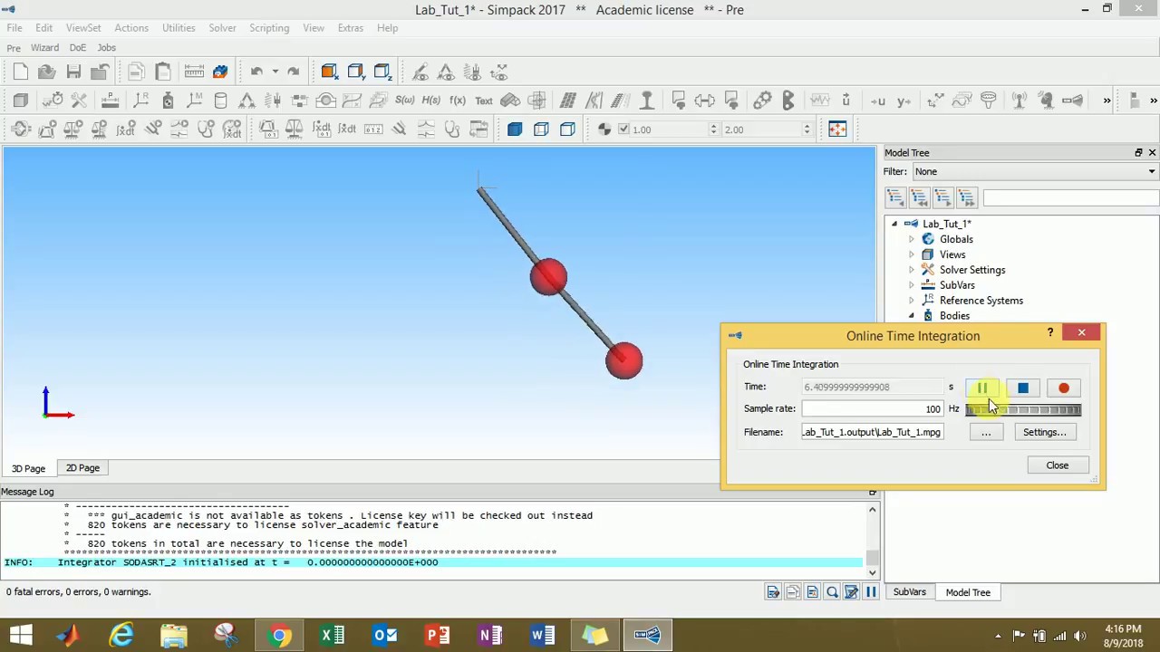Click the S(ω) excitation icon
Screen dimensions: 1160x652
point(404,101)
